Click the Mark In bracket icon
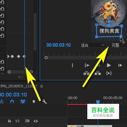The width and height of the screenshot is (127, 127). (x=72, y=65)
